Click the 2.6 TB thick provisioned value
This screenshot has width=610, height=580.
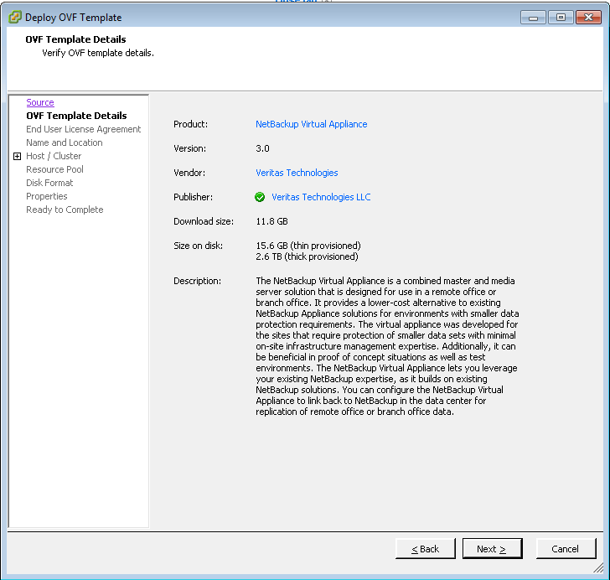pos(307,256)
